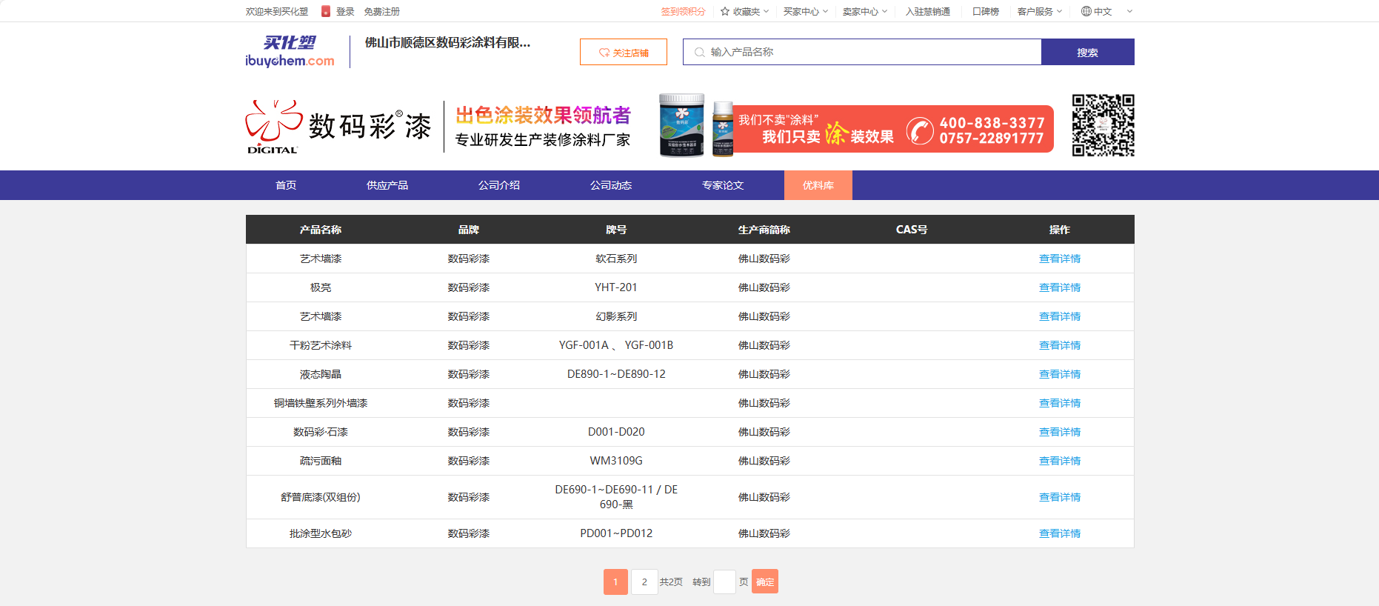The width and height of the screenshot is (1379, 606).
Task: Expand the 买家中心 dropdown
Action: click(x=806, y=11)
